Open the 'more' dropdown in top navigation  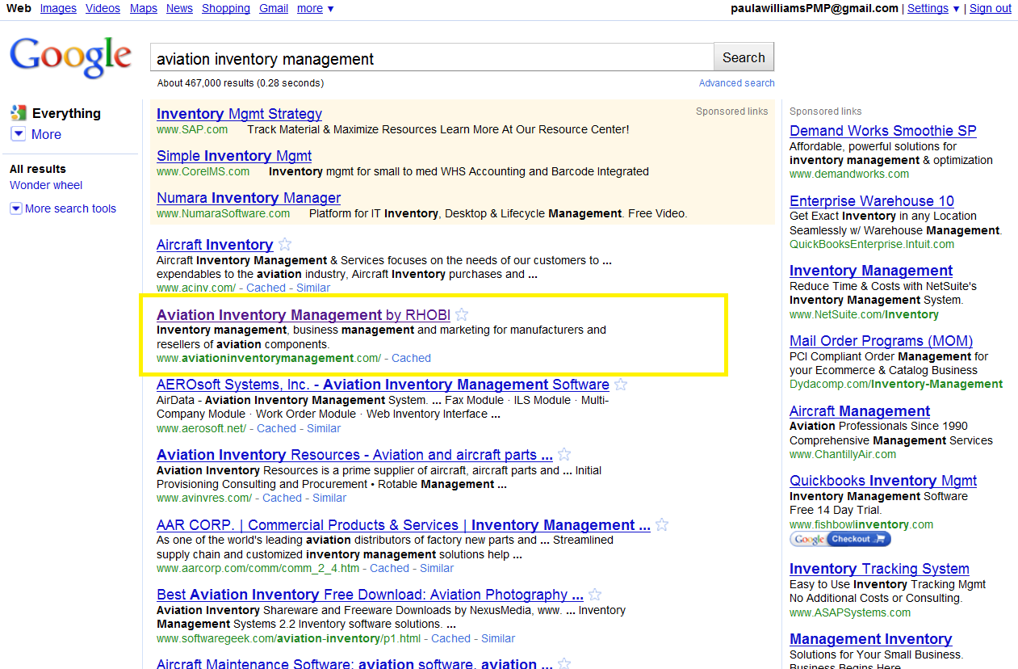tap(315, 8)
